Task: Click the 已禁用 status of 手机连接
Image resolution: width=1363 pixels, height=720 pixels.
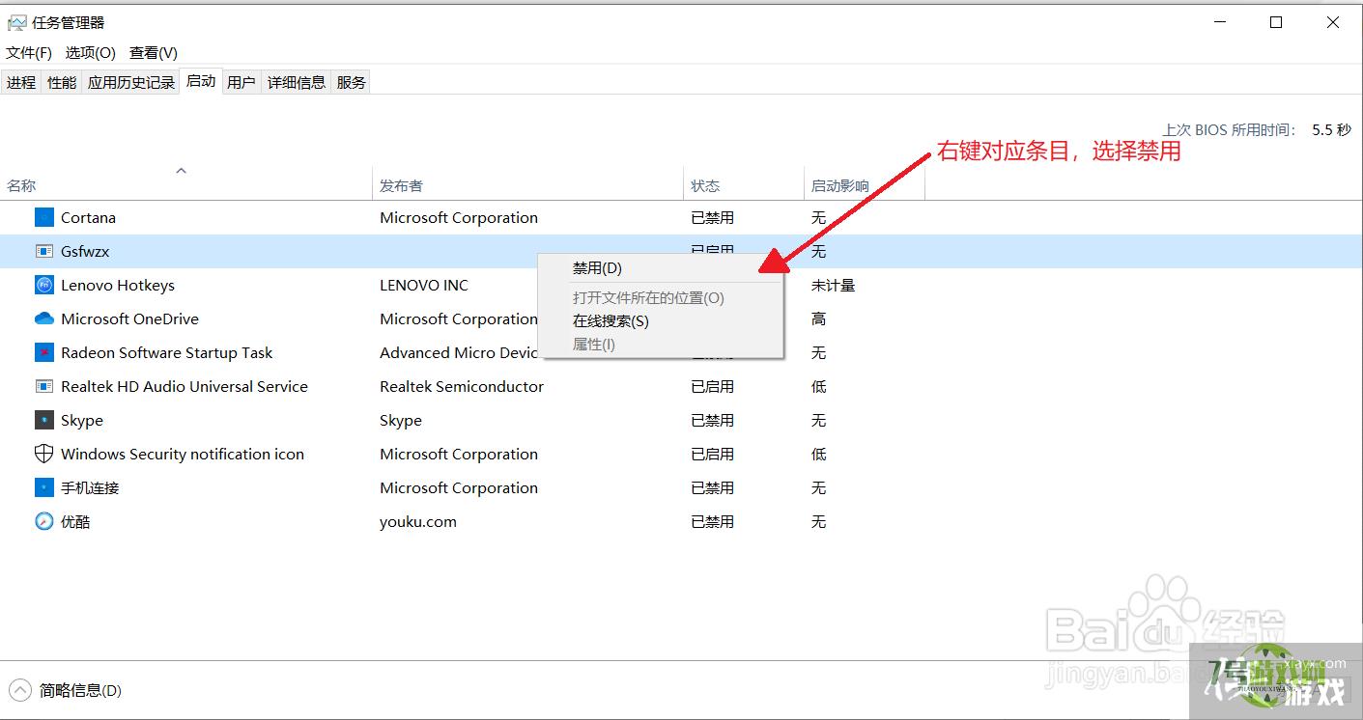Action: [713, 488]
